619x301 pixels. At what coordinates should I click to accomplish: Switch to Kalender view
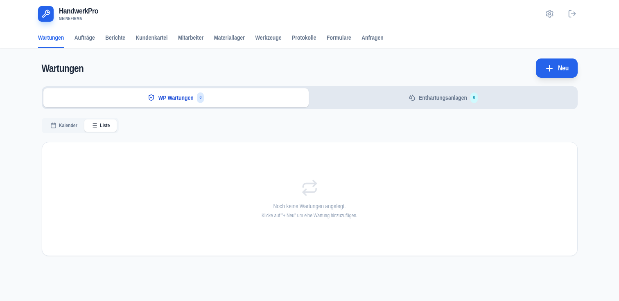pos(64,126)
